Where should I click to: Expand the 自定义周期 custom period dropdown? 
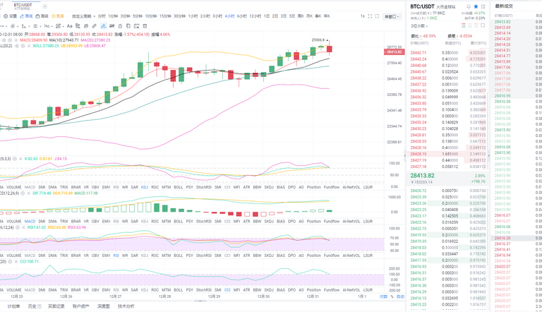click(x=84, y=16)
